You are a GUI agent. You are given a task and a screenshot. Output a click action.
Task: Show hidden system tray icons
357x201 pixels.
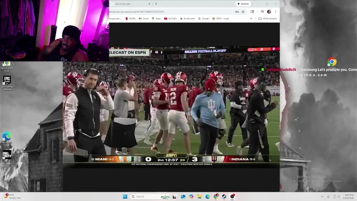click(322, 197)
